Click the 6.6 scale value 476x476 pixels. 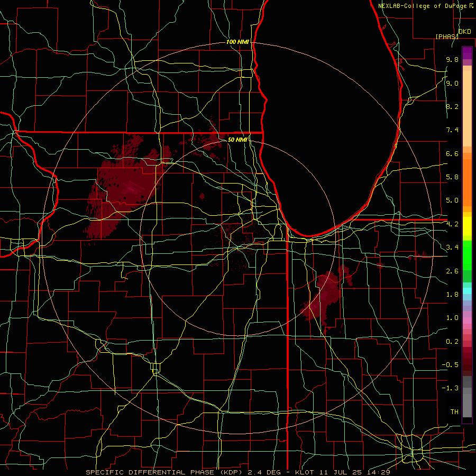pyautogui.click(x=452, y=153)
